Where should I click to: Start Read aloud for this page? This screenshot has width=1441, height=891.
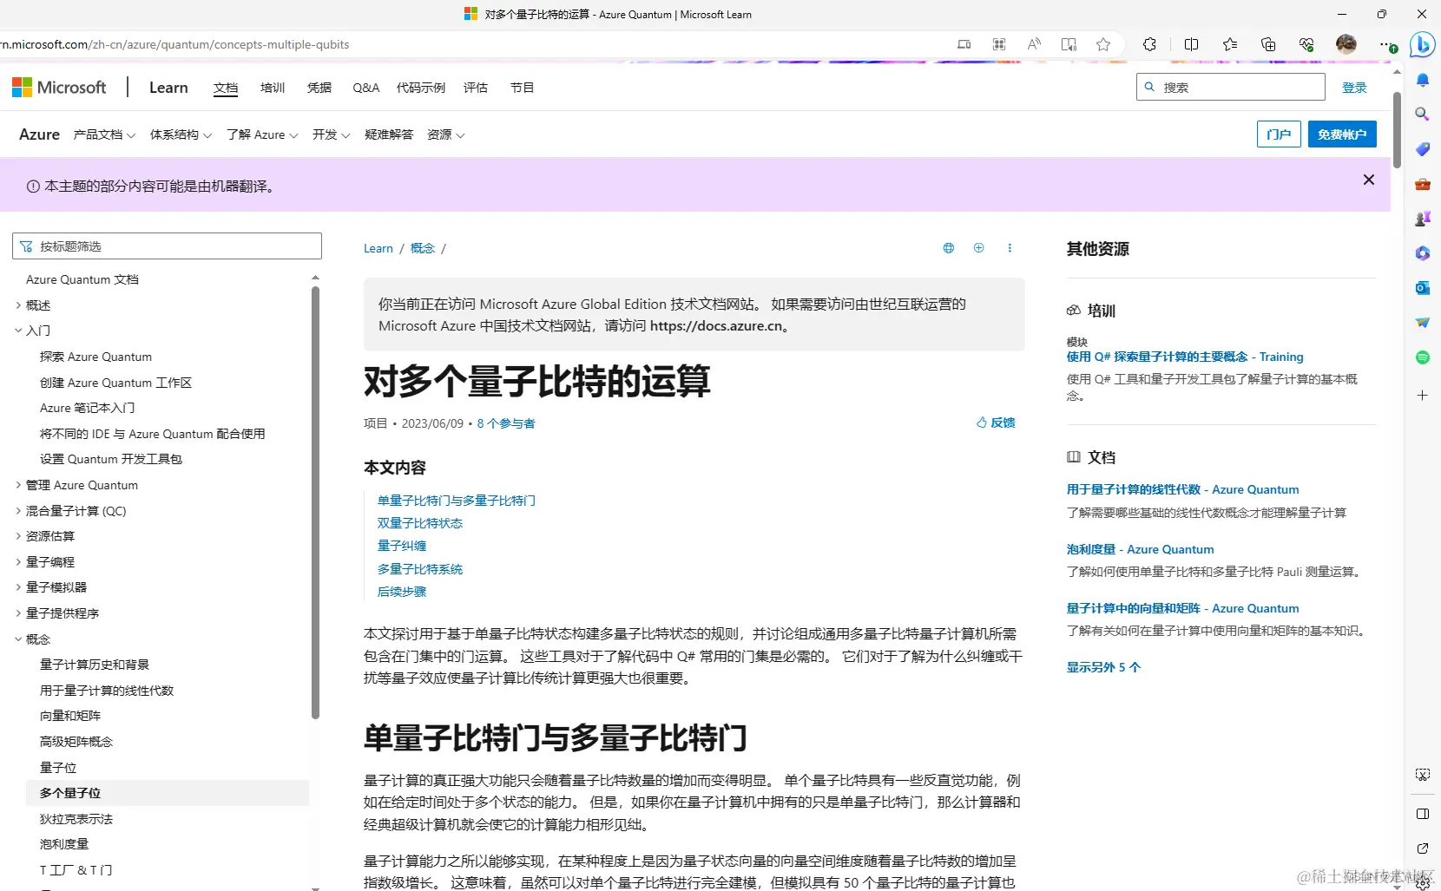pos(1034,44)
